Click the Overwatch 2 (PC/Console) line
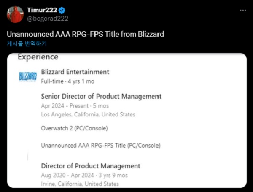253x192 pixels. coord(74,128)
